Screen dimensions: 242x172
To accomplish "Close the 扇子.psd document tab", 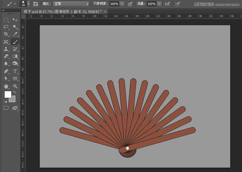I will click(105, 11).
